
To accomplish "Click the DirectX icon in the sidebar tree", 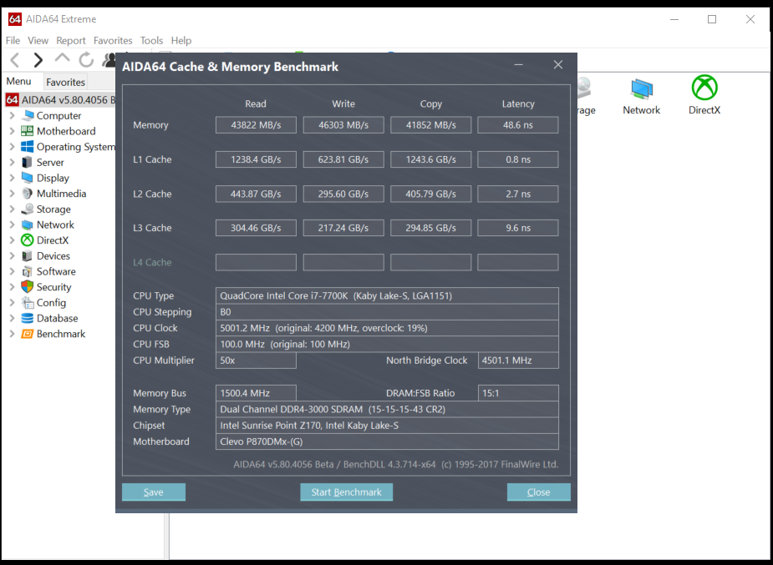I will tap(28, 240).
